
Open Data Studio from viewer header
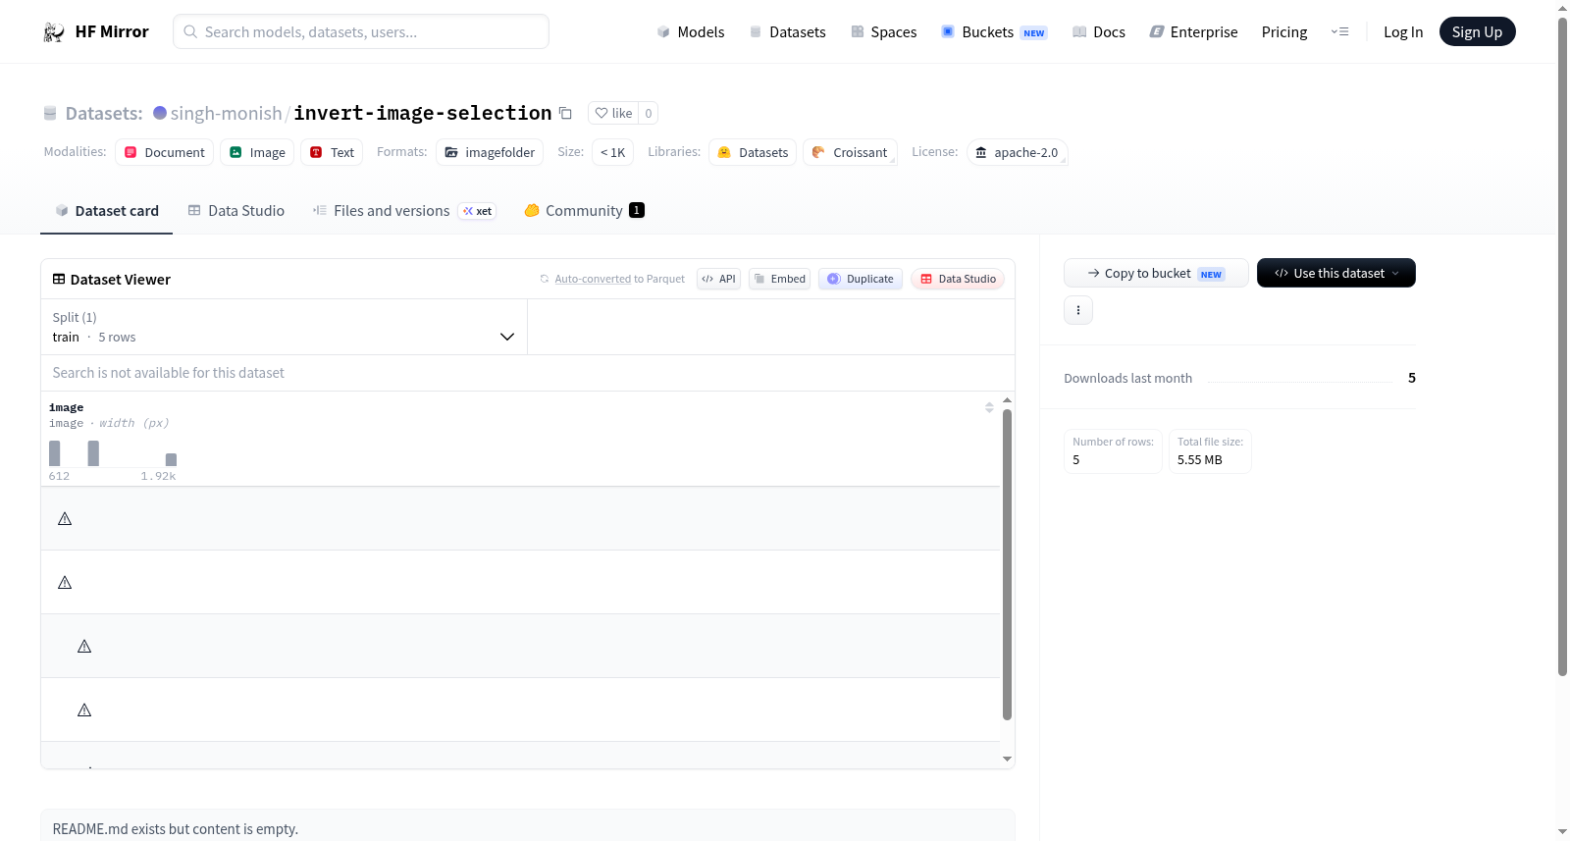pos(957,279)
